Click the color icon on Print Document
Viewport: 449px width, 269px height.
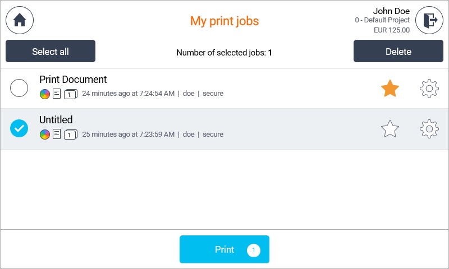pyautogui.click(x=45, y=94)
